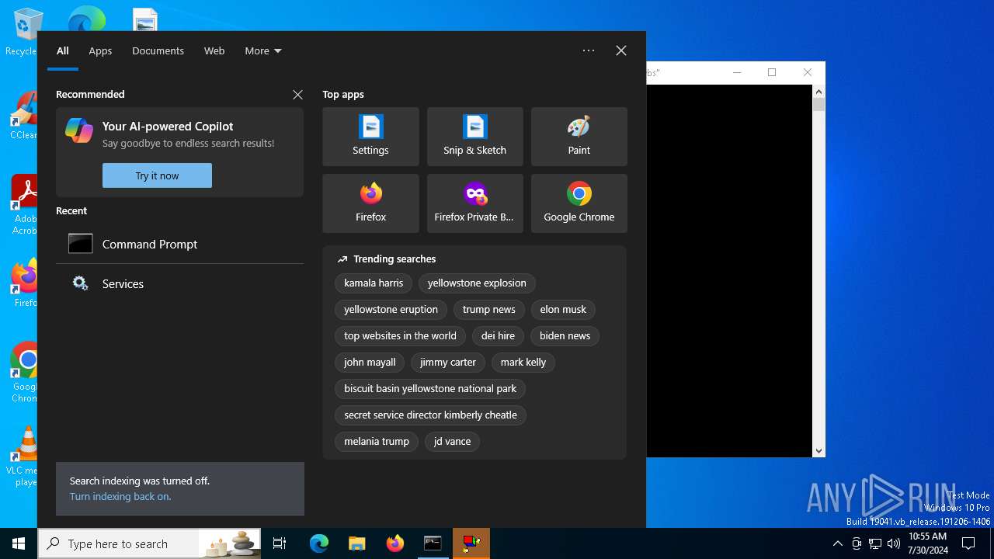Switch to the Web search tab
Screen dimensions: 994x559
point(214,50)
